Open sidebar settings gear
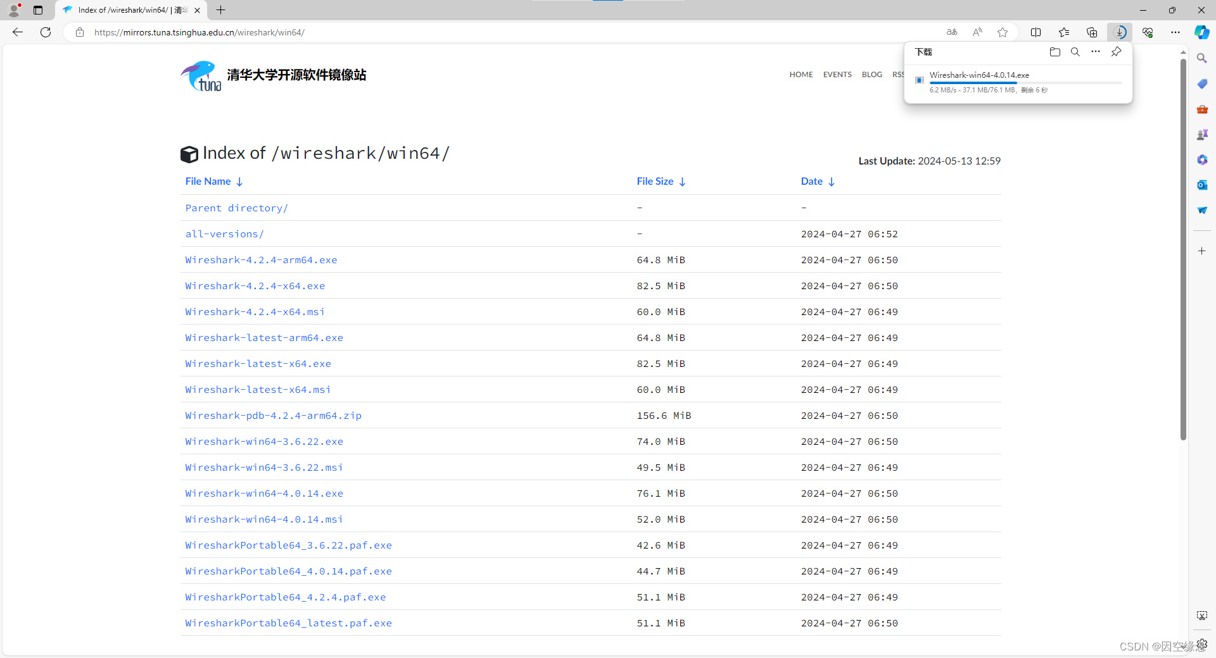This screenshot has width=1216, height=658. pos(1202,644)
